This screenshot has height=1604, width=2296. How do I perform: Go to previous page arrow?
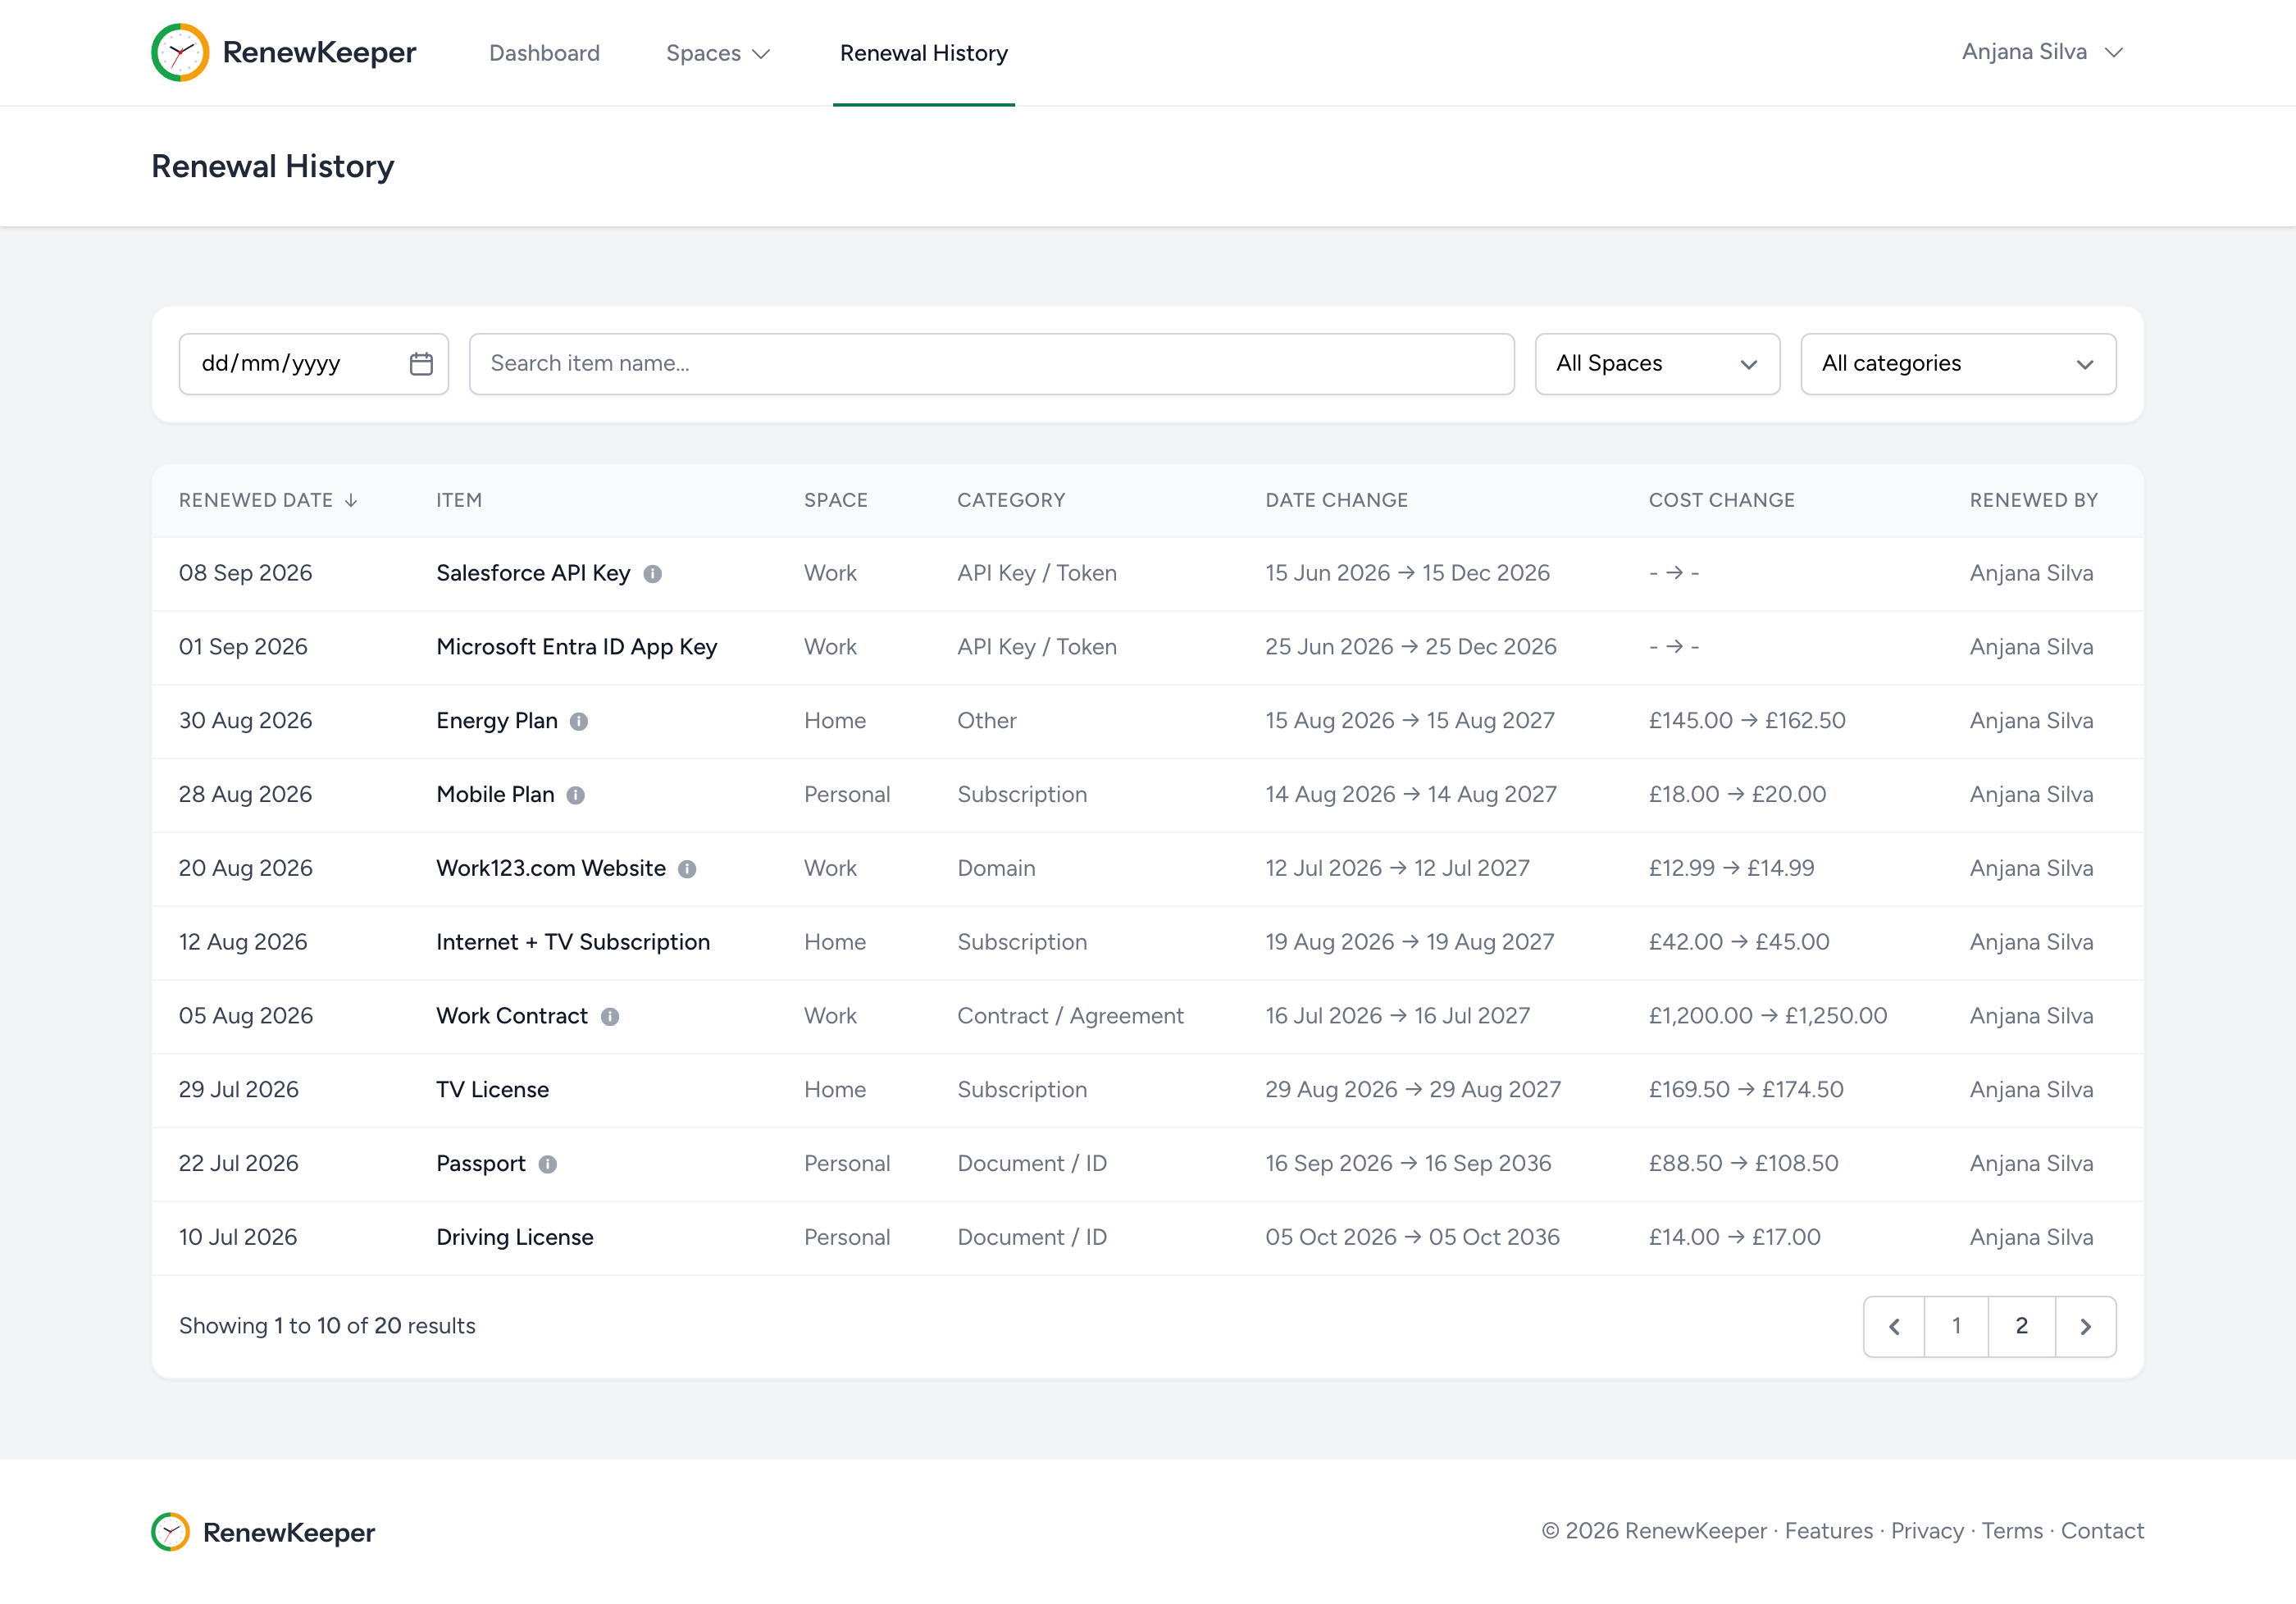coord(1895,1327)
